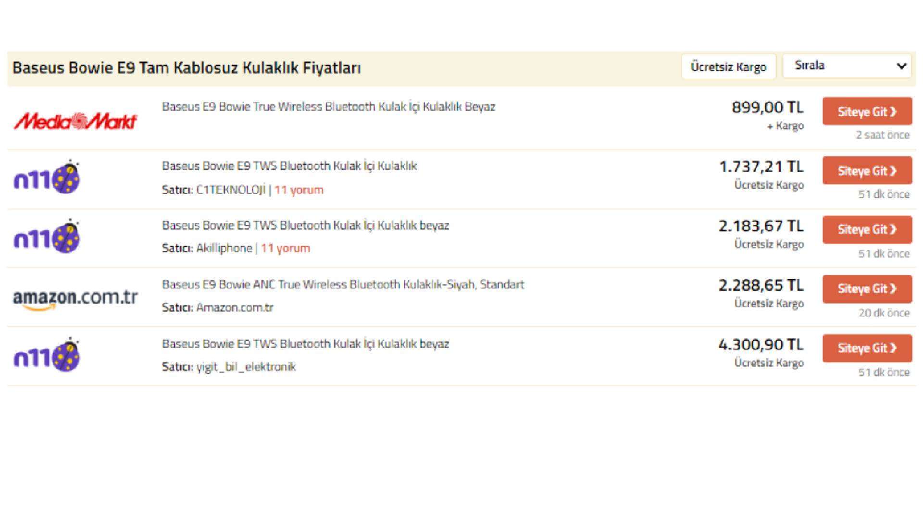
Task: Open Akilliphone's 11 yorum reviews link
Action: [286, 248]
